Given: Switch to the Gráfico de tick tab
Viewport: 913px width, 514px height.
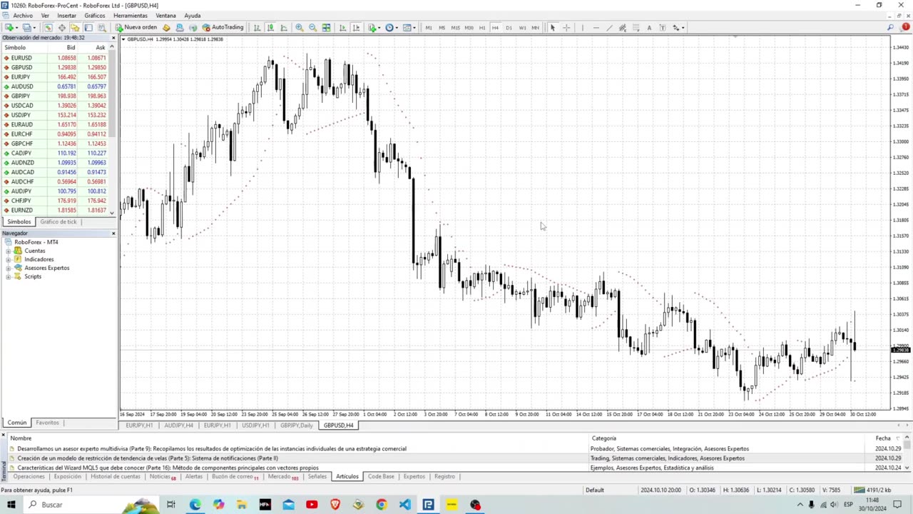Looking at the screenshot, I should click(58, 221).
